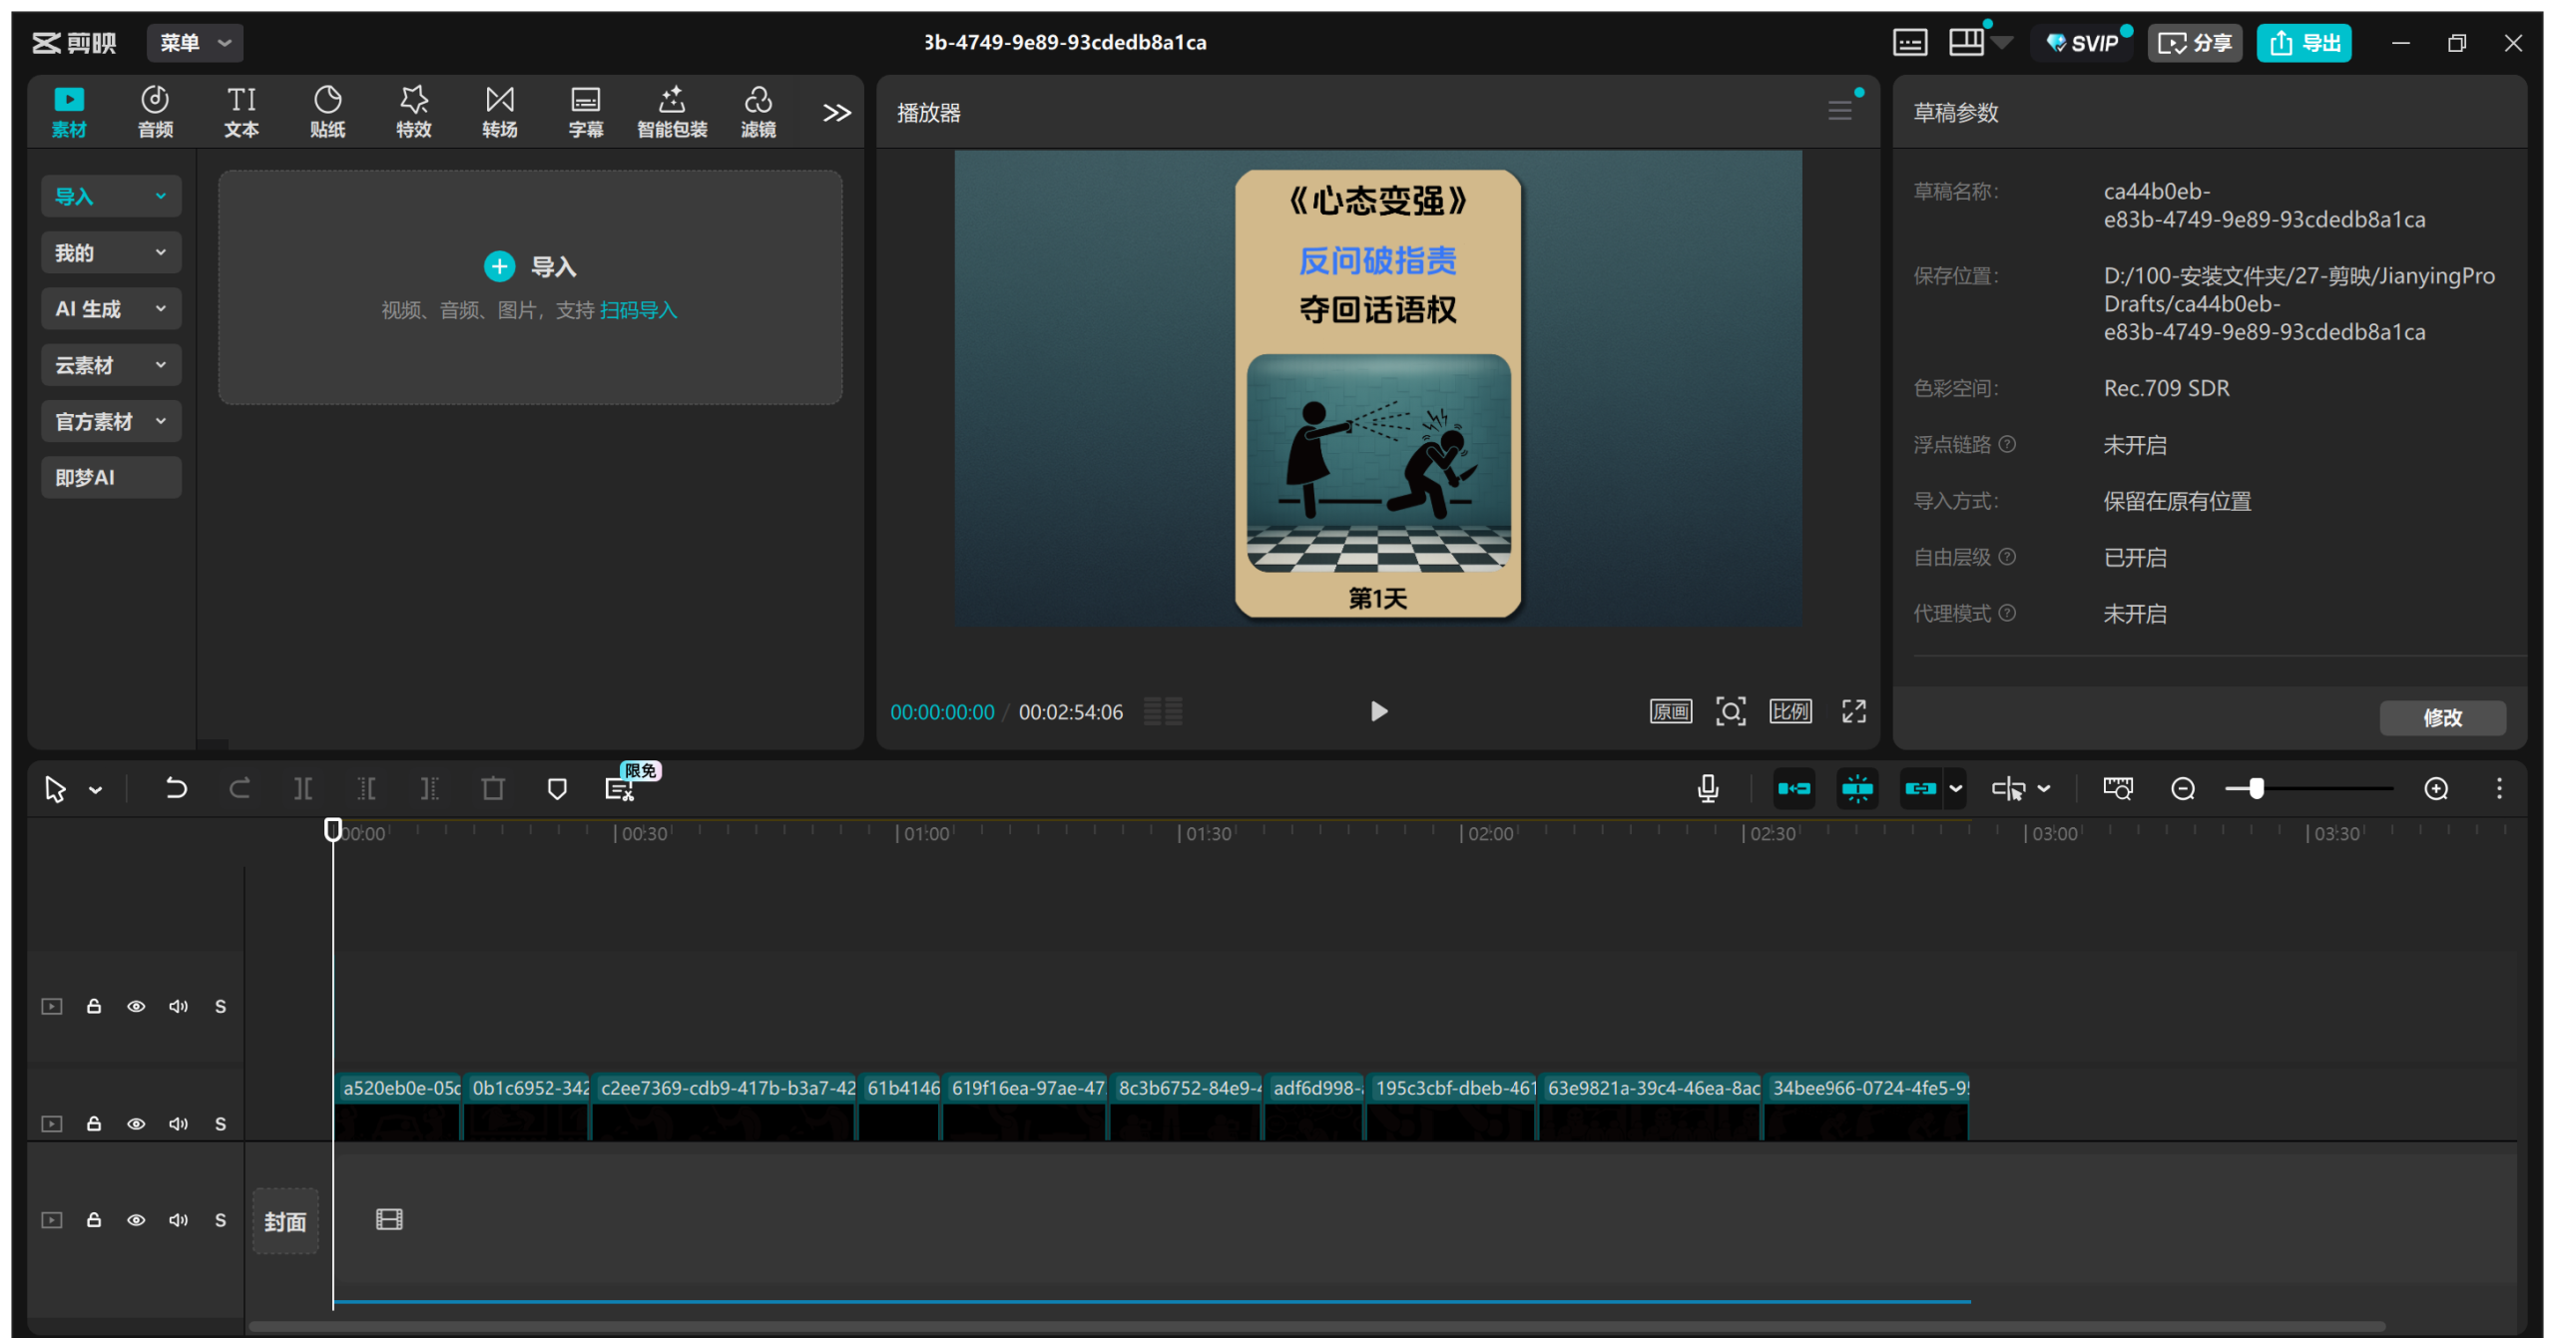Click the 修改 modify button

click(x=2441, y=717)
